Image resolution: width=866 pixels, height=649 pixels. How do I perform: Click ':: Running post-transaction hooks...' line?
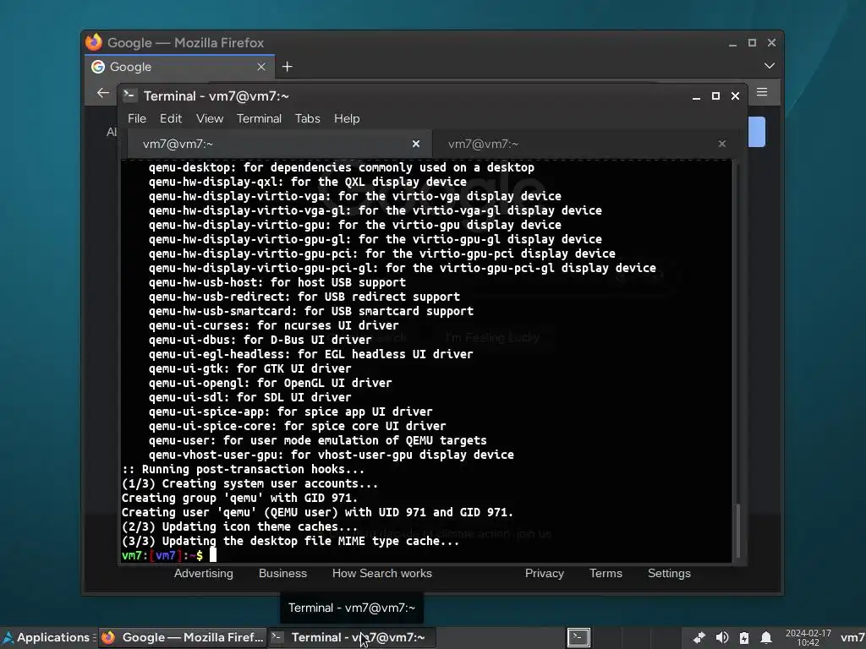243,469
